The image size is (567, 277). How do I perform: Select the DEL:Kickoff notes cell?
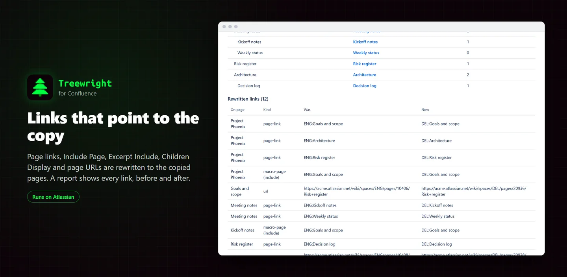pyautogui.click(x=437, y=205)
